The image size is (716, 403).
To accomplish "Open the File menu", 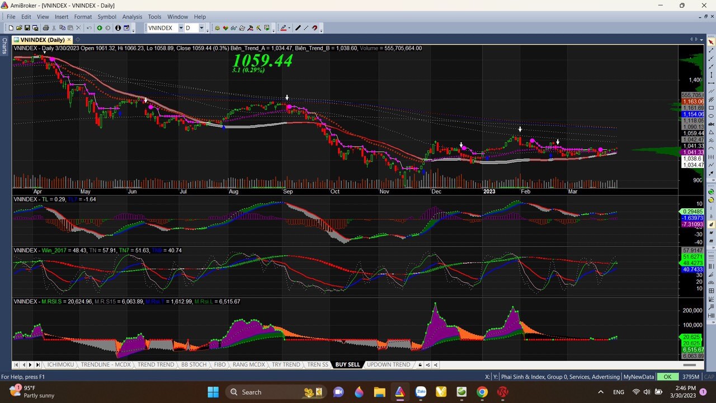I will coord(11,17).
